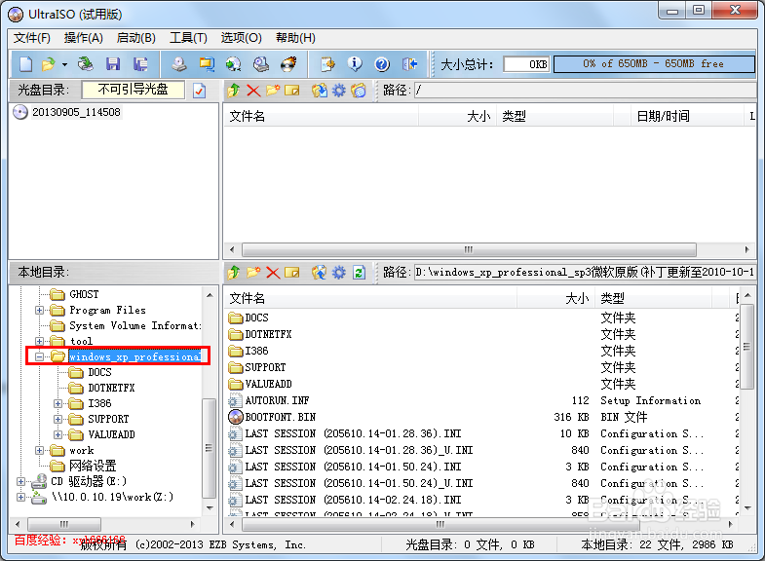The height and width of the screenshot is (561, 765).
Task: Select the GHOST folder in local tree
Action: (84, 294)
